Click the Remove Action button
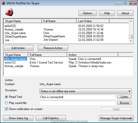 [x=53, y=48]
